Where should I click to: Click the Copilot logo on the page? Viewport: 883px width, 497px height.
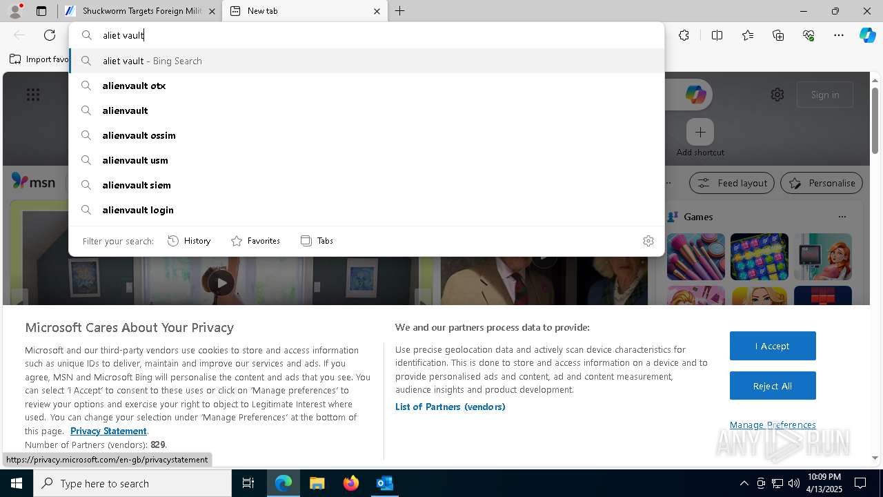pos(695,95)
